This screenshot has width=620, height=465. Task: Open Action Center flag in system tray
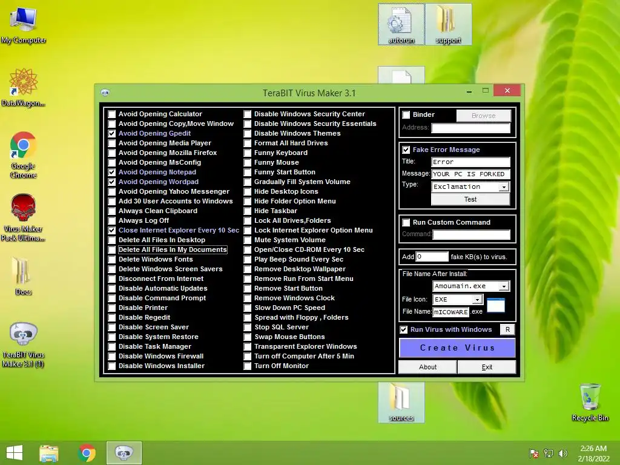[x=534, y=453]
